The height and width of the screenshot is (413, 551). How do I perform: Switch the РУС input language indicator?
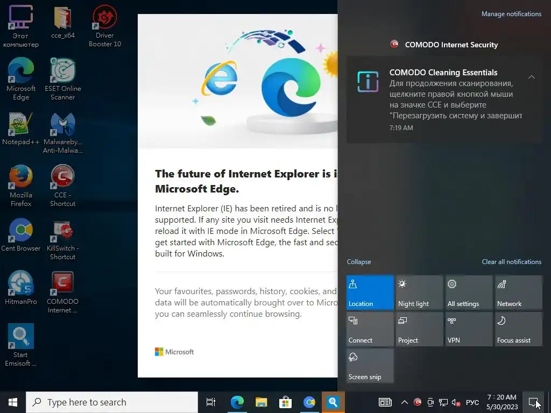472,402
